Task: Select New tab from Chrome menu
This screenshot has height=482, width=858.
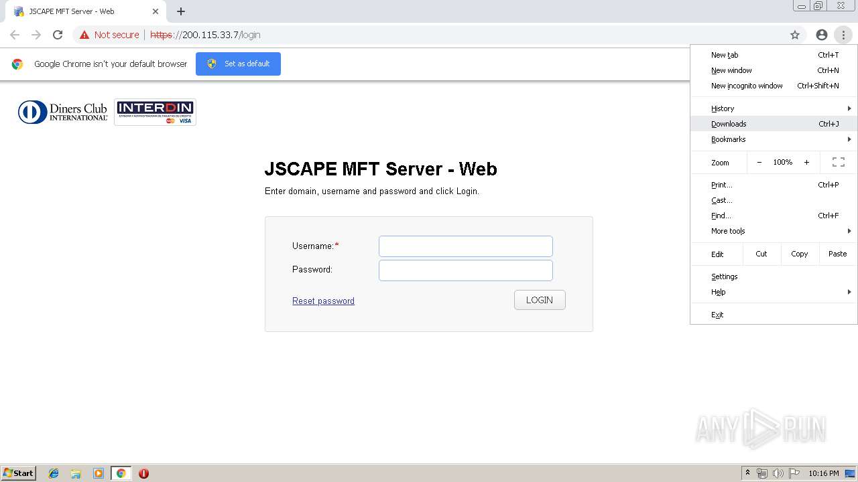Action: [x=774, y=55]
